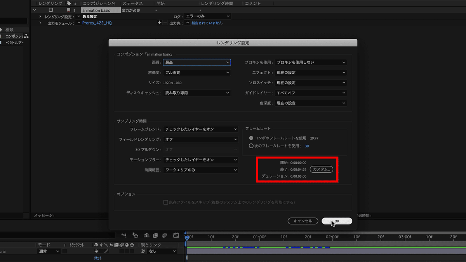Open the ディスクキャッシュ dropdown set to 読み取り専用
This screenshot has height=262, width=466.
click(x=197, y=93)
